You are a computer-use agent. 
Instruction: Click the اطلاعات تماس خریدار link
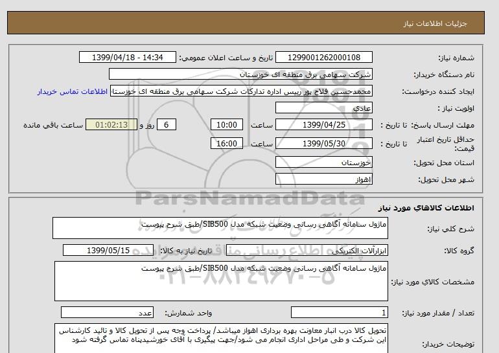73,91
